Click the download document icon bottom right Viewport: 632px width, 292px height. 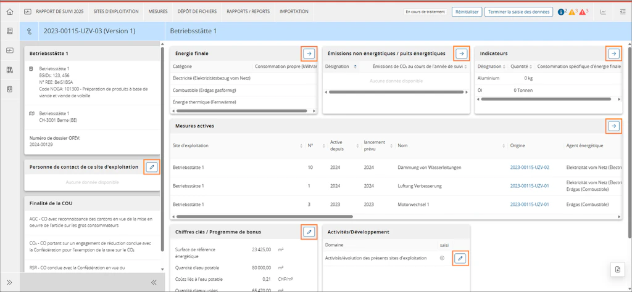point(617,269)
